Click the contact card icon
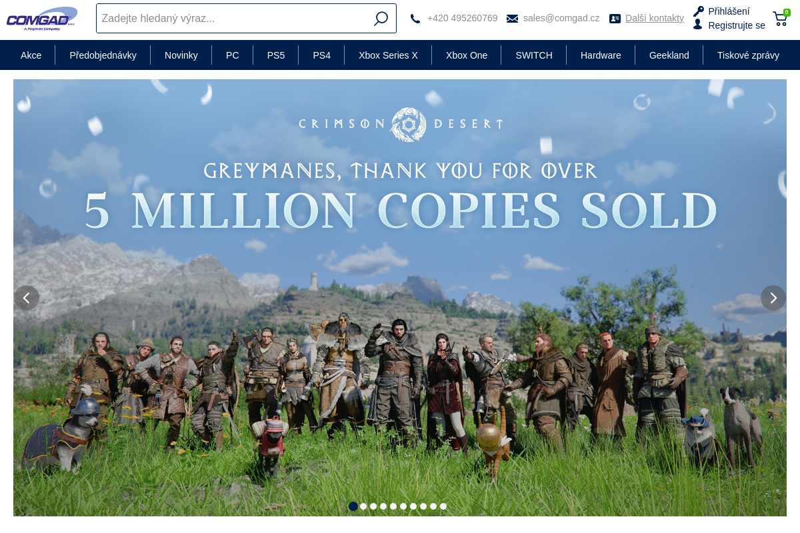The image size is (800, 533). pyautogui.click(x=615, y=19)
